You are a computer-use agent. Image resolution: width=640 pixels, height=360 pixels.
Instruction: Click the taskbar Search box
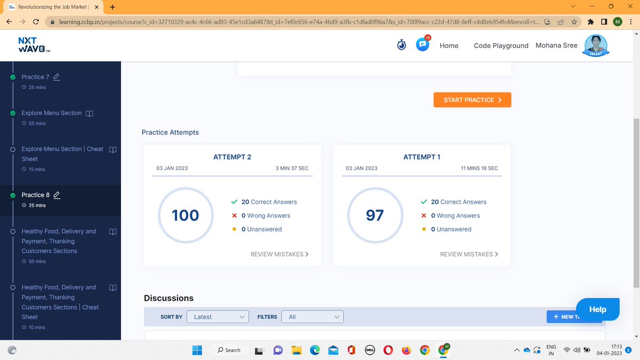pyautogui.click(x=229, y=350)
